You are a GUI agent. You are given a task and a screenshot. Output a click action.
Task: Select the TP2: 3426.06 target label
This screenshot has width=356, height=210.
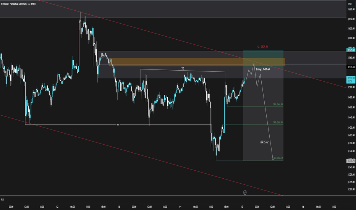[278, 122]
